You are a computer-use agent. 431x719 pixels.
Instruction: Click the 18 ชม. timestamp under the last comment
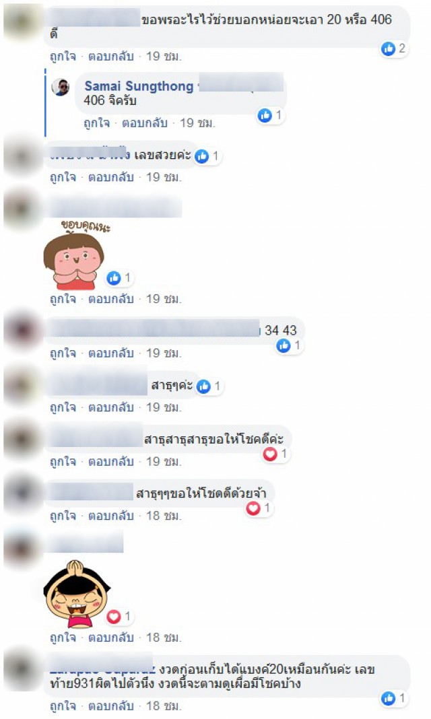[164, 706]
